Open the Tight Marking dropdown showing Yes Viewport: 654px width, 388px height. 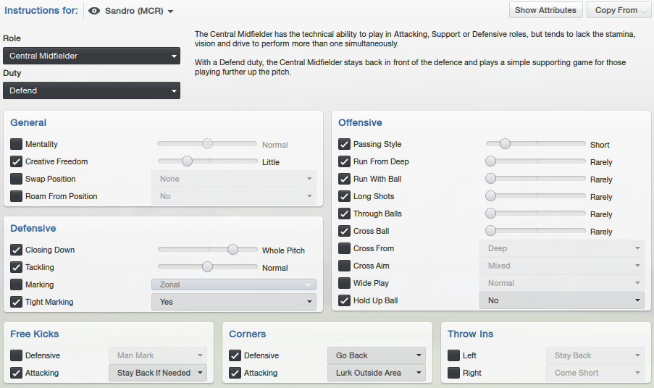pos(233,302)
